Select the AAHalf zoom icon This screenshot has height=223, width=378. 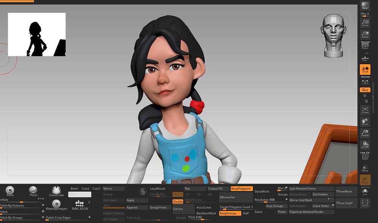(x=365, y=34)
